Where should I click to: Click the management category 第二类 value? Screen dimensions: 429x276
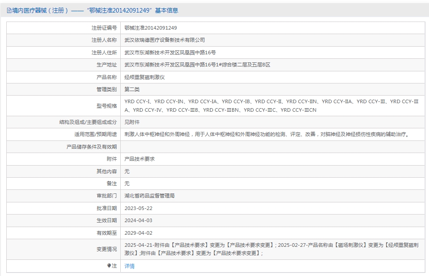pos(132,89)
